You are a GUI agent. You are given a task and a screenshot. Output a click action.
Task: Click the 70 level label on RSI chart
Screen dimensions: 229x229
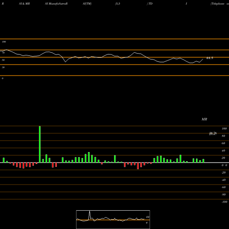tap(3, 53)
